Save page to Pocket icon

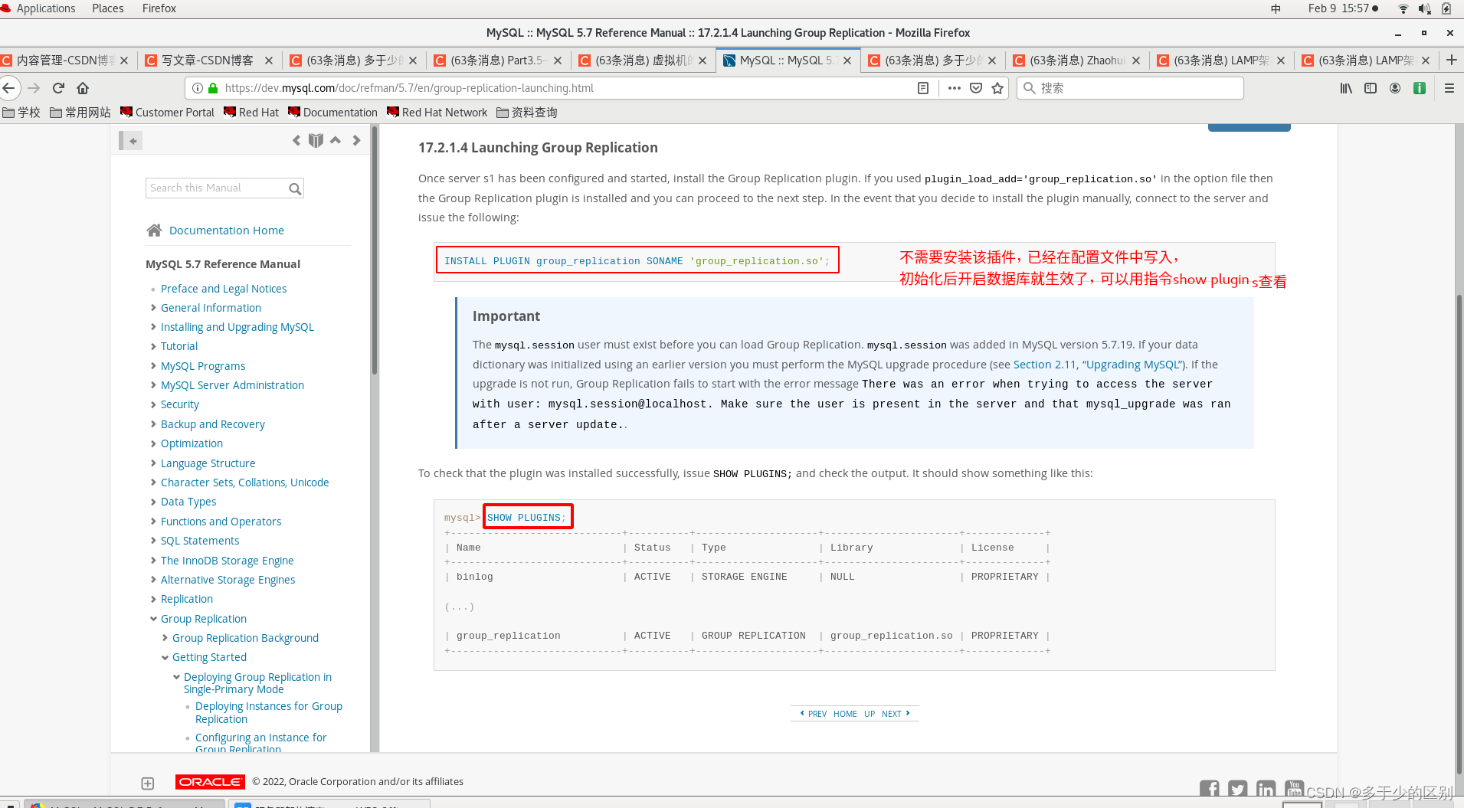976,88
